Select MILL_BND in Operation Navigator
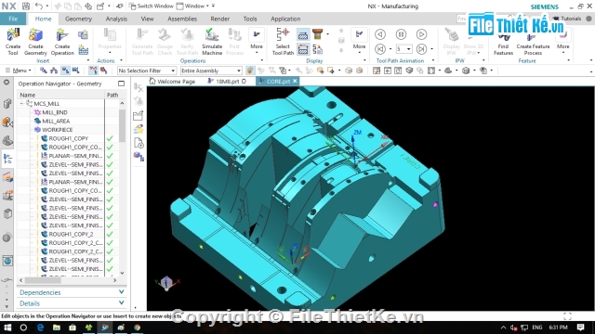Viewport: 595px width, 334px height. point(54,112)
